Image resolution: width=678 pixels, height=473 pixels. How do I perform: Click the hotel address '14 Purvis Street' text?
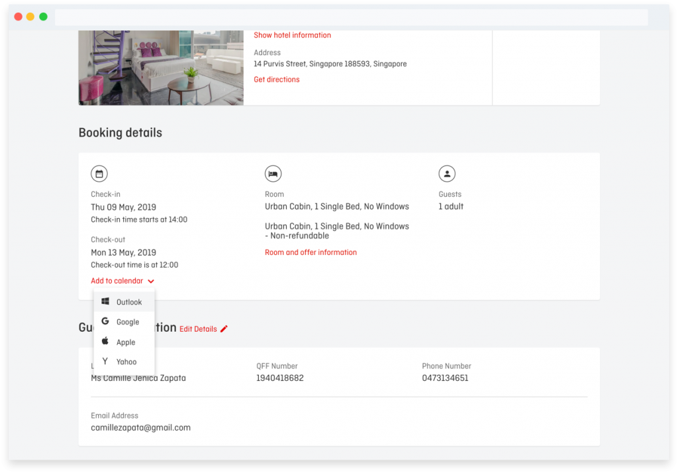pyautogui.click(x=330, y=64)
